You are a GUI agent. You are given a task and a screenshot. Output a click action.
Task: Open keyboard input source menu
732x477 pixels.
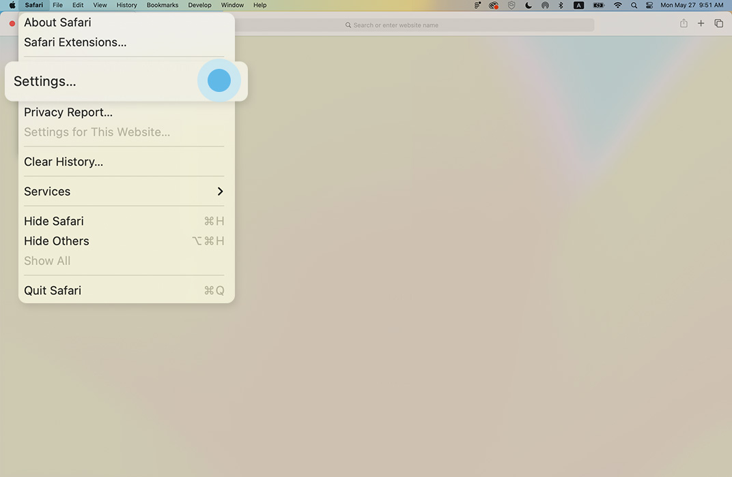coord(578,5)
